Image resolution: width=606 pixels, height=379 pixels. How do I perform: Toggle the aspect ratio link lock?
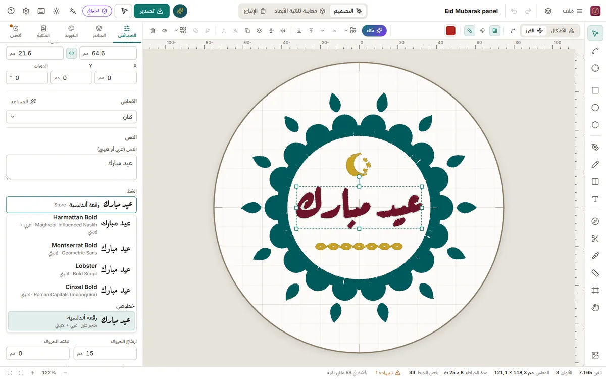72,53
